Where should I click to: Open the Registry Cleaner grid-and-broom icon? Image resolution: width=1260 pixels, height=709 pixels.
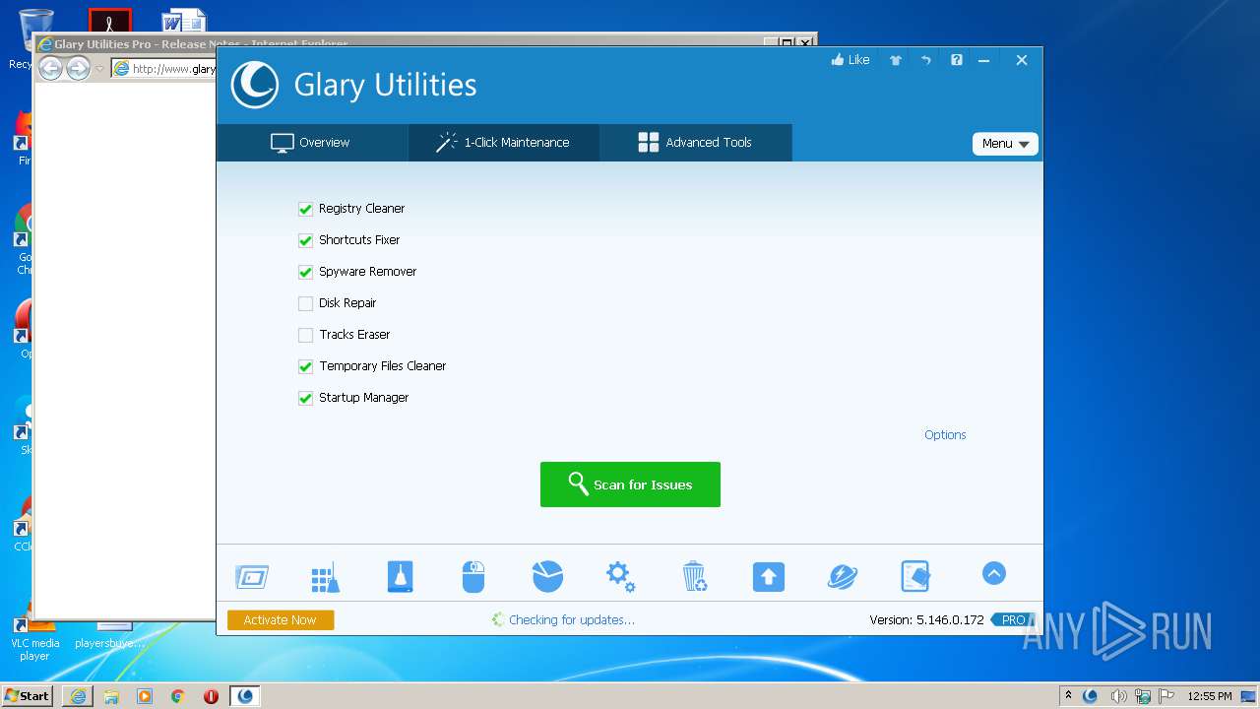click(325, 577)
